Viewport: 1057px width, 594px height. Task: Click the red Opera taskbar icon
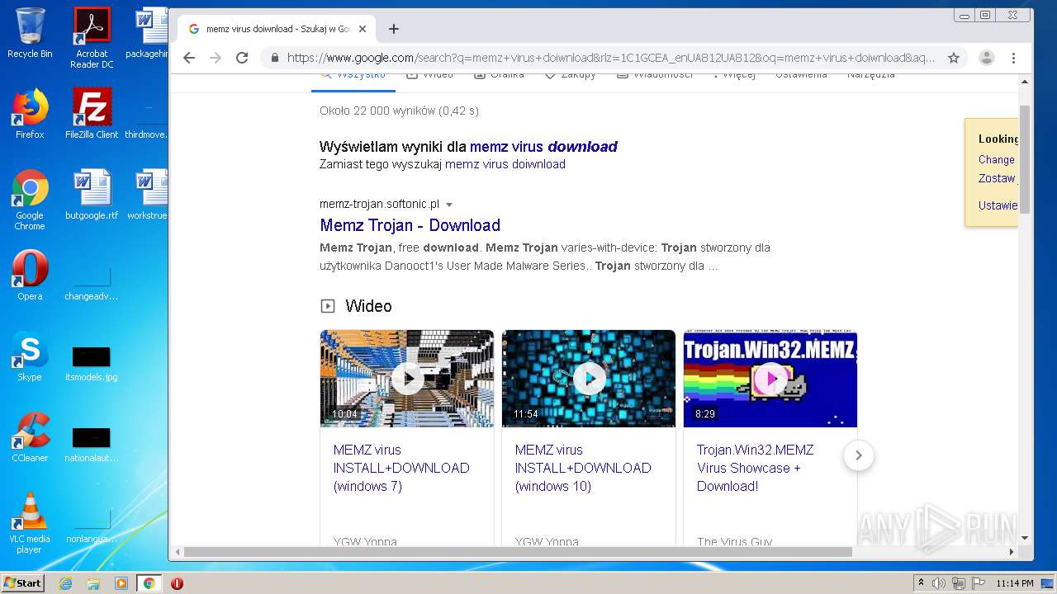[177, 583]
